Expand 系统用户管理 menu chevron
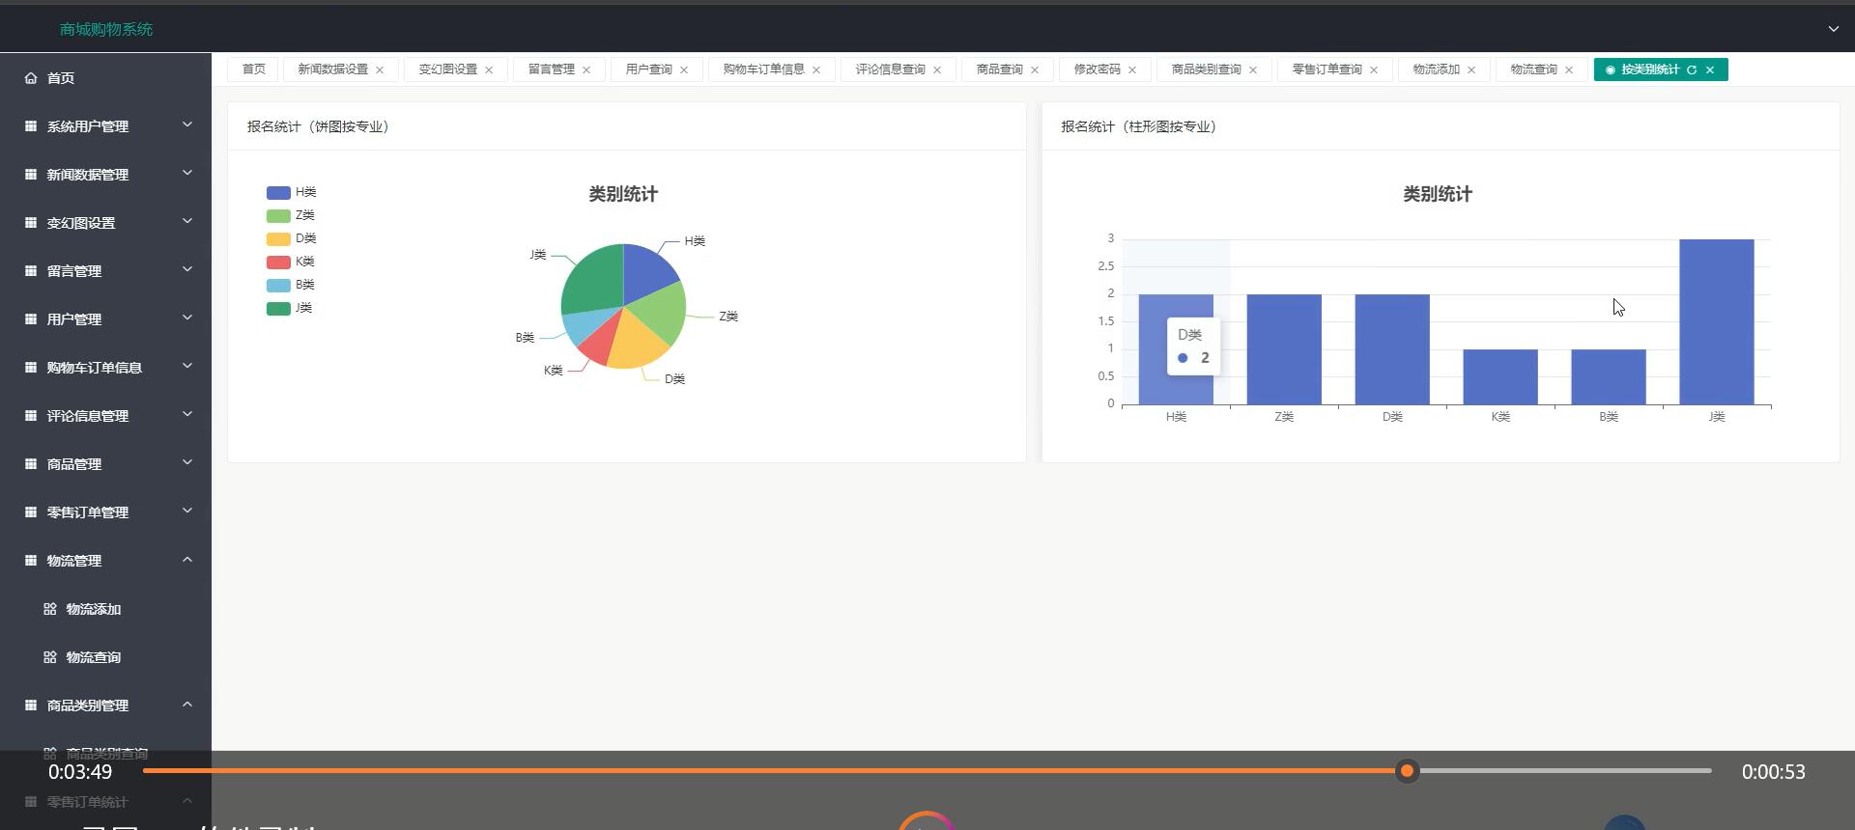Screen dimensions: 1855x830 tap(187, 125)
